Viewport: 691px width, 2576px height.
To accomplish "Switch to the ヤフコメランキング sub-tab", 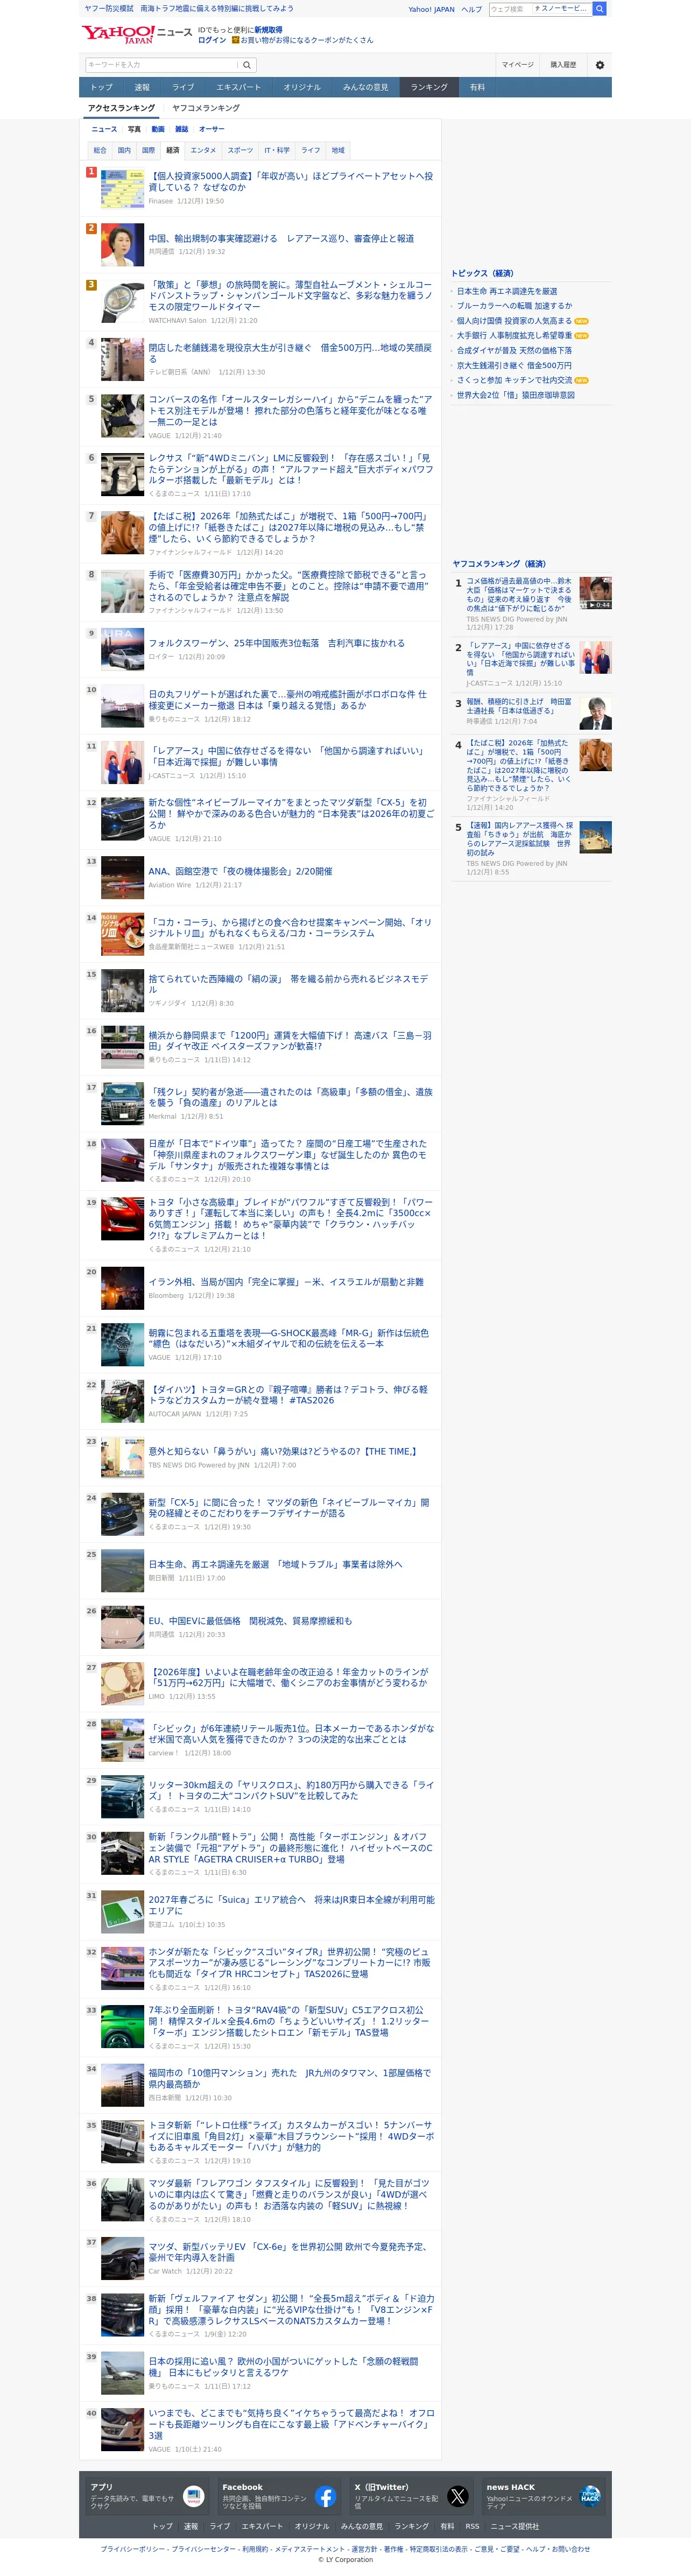I will tap(206, 108).
